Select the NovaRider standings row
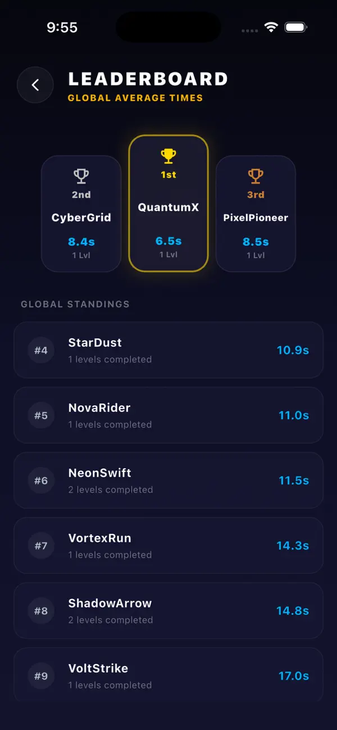 coord(168,415)
